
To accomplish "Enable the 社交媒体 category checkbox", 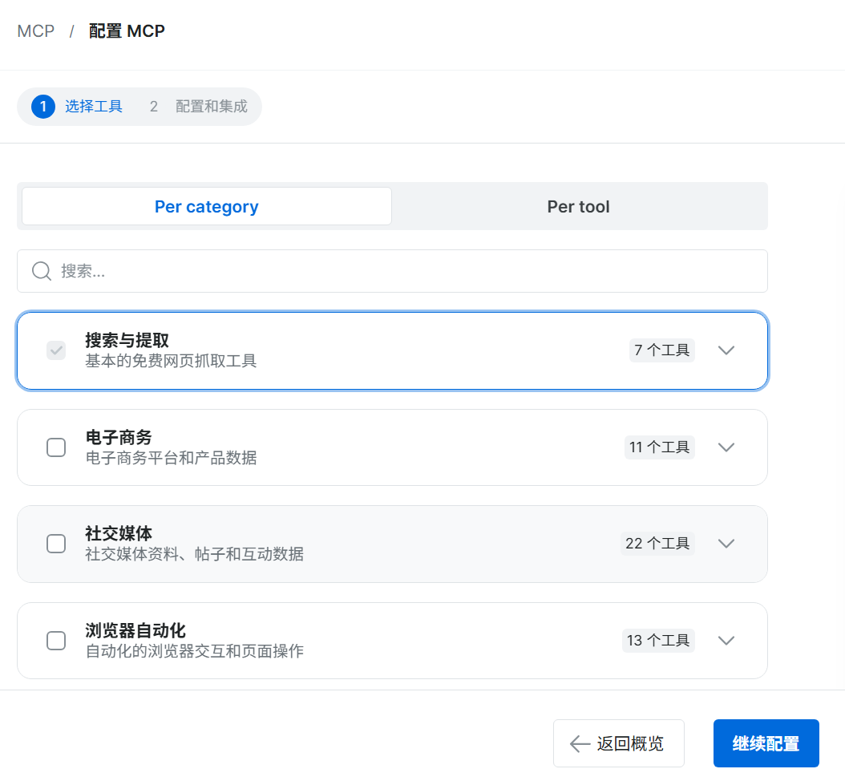I will coord(56,544).
